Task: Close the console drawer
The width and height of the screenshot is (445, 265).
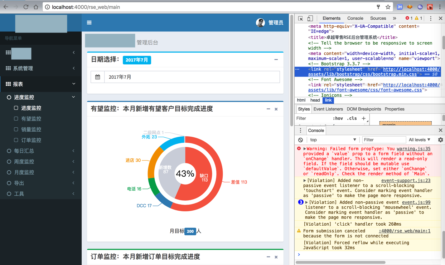Action: [x=440, y=131]
